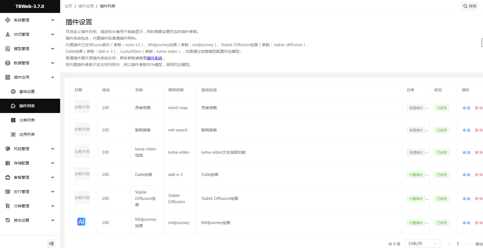Collapse the 插件应用 menu chevron
483x248 pixels.
click(53, 77)
